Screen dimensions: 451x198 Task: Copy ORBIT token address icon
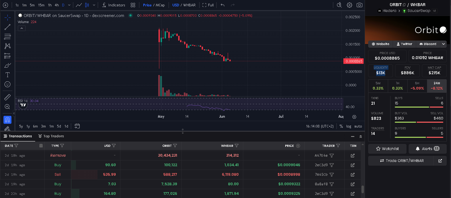(x=404, y=5)
